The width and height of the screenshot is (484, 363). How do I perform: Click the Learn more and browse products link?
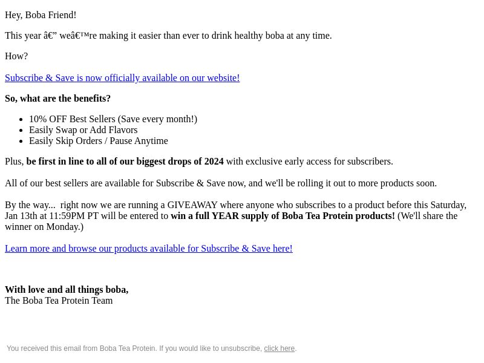pyautogui.click(x=148, y=248)
